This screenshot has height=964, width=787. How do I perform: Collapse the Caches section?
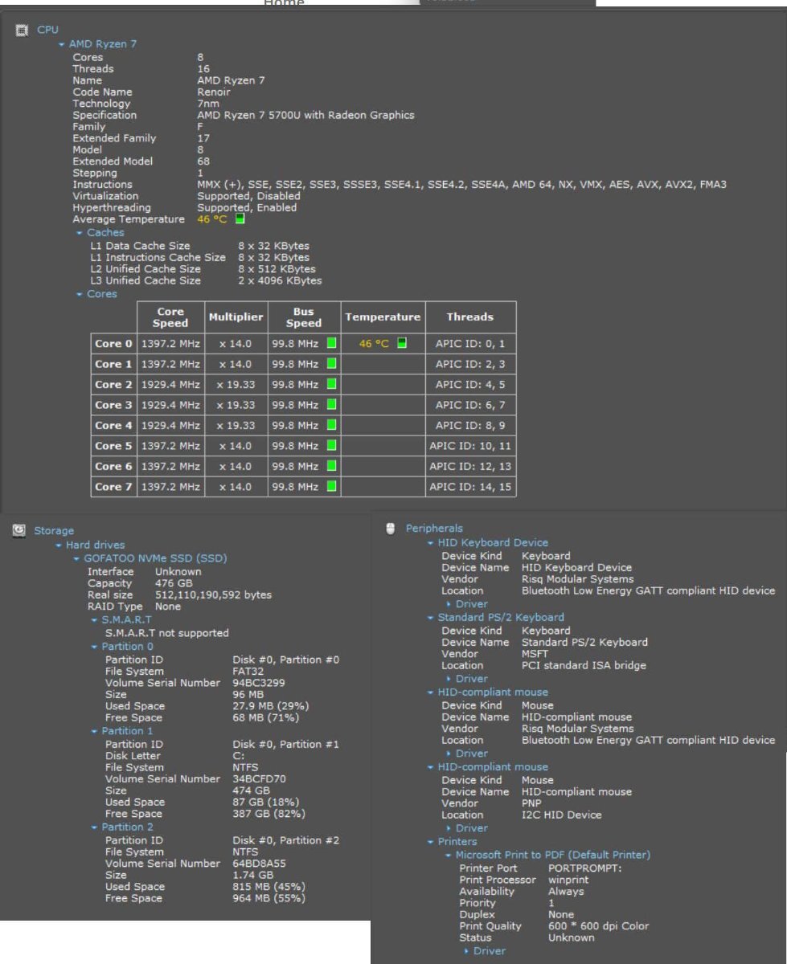point(80,233)
